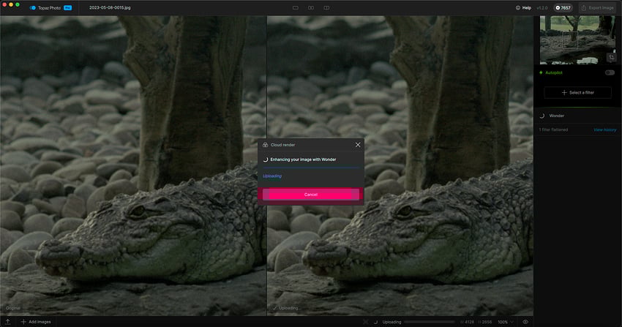Open the Help menu
Image resolution: width=622 pixels, height=327 pixels.
(x=523, y=7)
